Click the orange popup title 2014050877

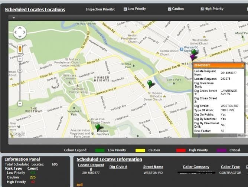point(202,65)
